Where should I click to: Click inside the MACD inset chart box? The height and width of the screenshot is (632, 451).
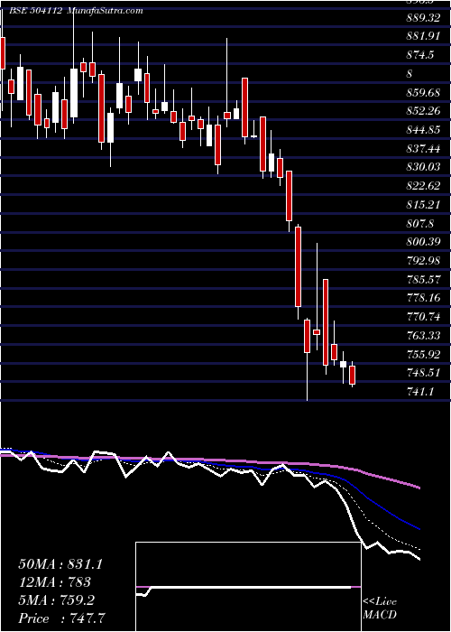tap(248, 587)
